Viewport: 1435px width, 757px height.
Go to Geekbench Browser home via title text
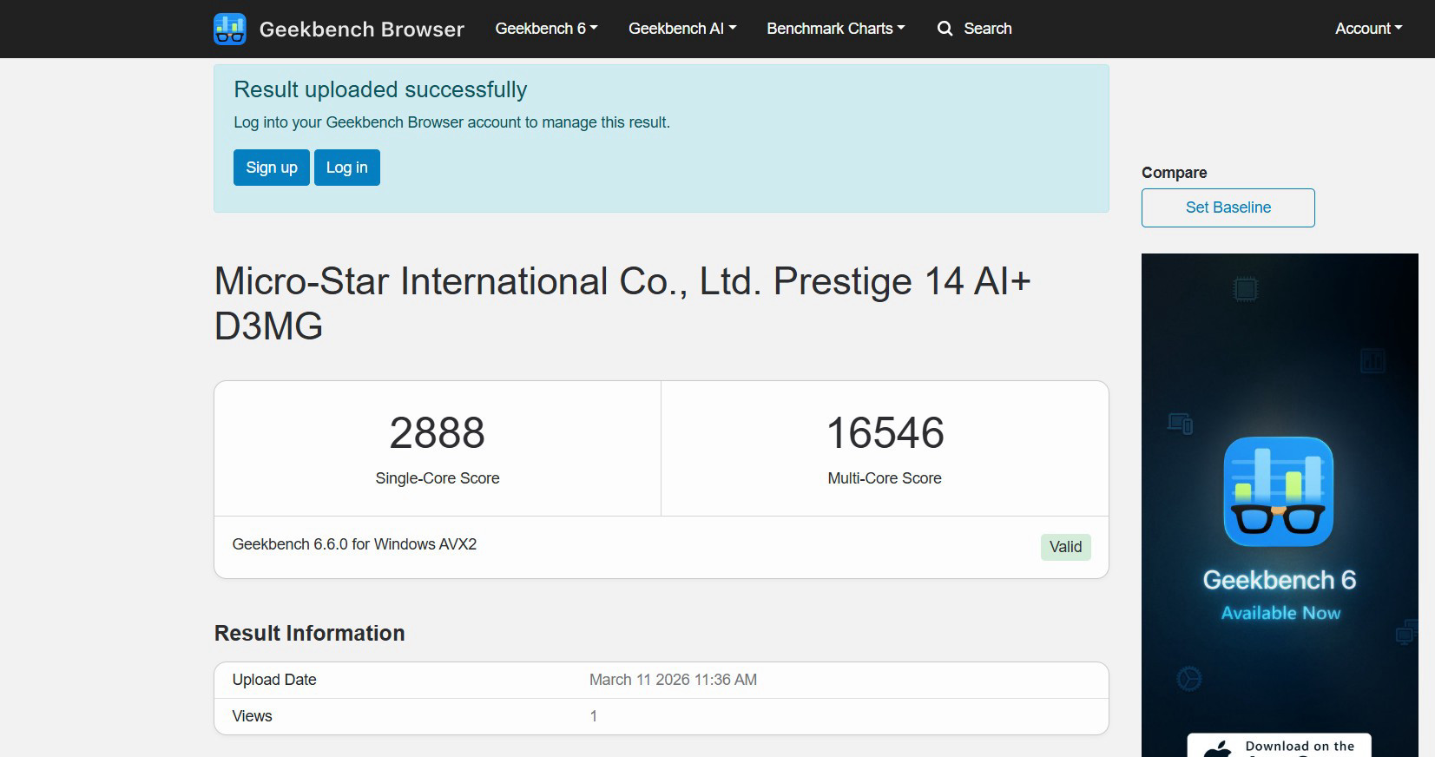(x=361, y=30)
